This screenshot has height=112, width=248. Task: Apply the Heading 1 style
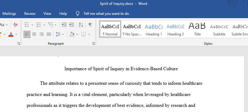[154, 29]
